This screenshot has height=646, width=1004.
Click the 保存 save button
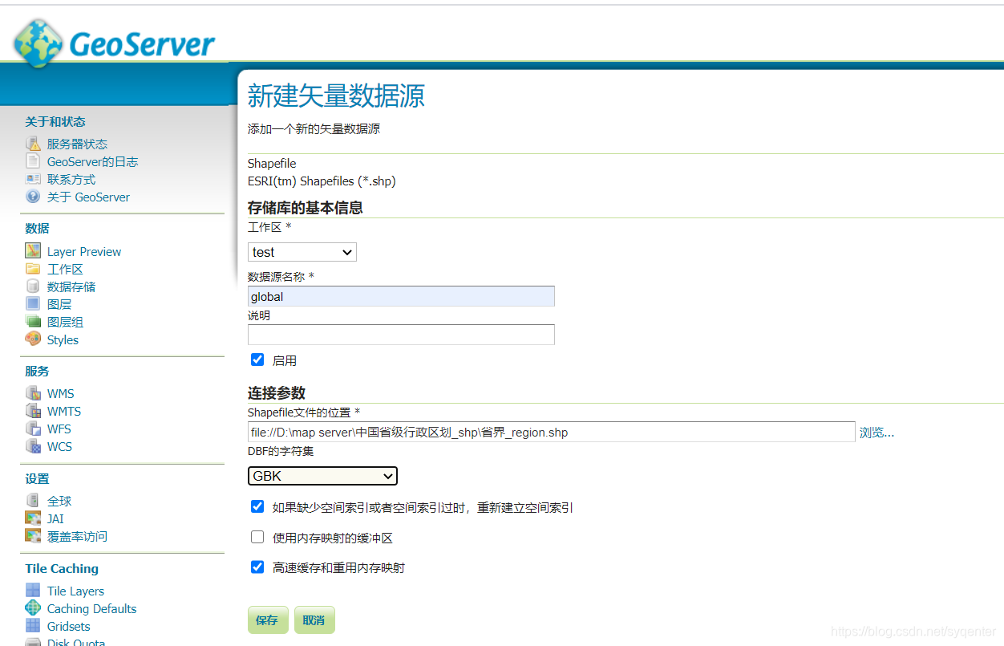click(x=268, y=620)
